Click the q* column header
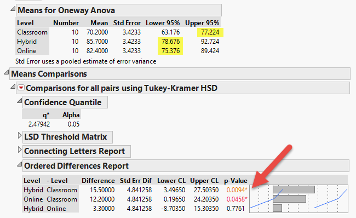Screen dimensions: 356x218 46,115
